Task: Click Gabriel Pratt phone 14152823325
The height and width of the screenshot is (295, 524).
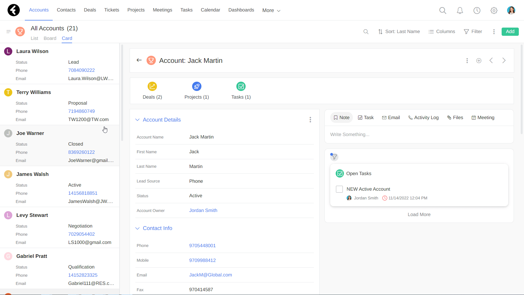Action: (83, 275)
